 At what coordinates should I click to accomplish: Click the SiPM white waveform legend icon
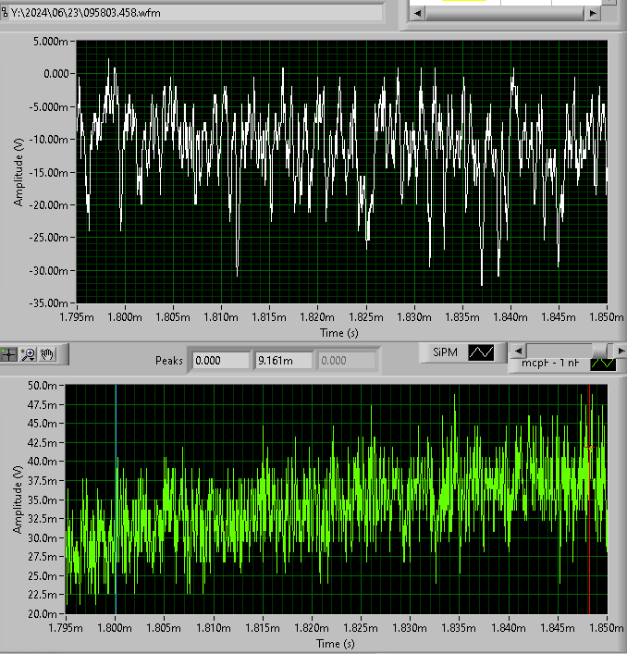(x=482, y=352)
